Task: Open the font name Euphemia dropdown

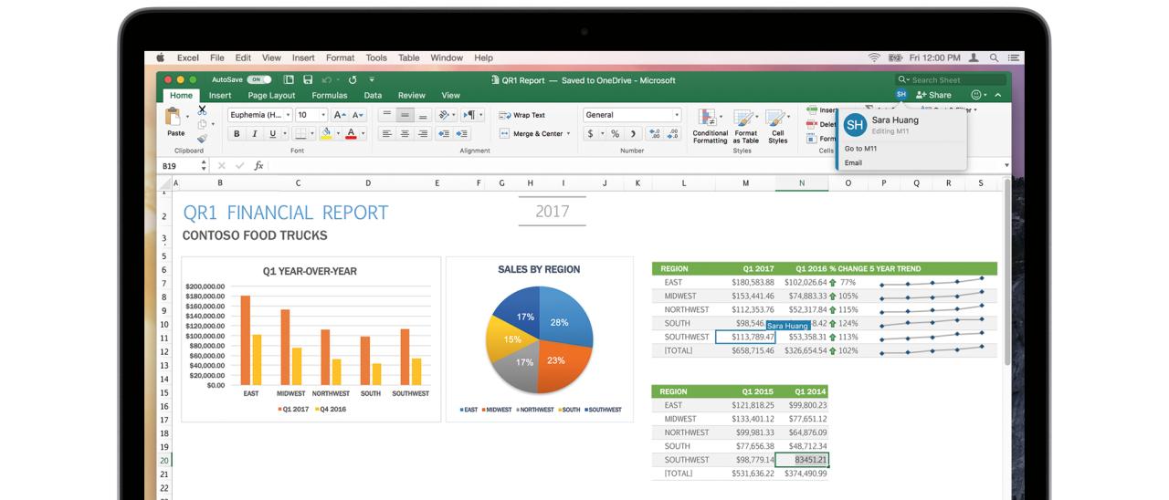Action: click(288, 115)
